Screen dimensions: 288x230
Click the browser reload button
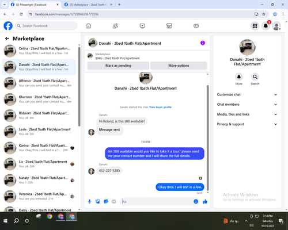coord(21,14)
